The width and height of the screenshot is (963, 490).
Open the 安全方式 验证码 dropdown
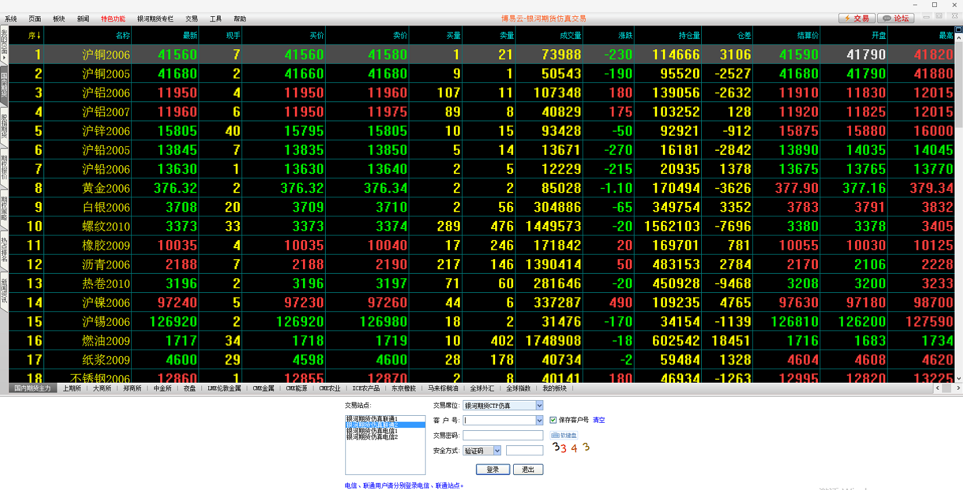tap(497, 451)
